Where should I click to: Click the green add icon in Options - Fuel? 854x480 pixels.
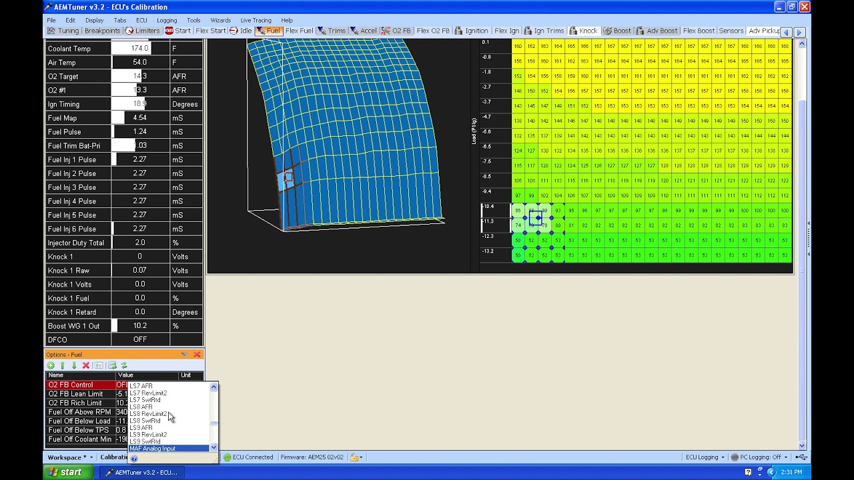[x=51, y=365]
